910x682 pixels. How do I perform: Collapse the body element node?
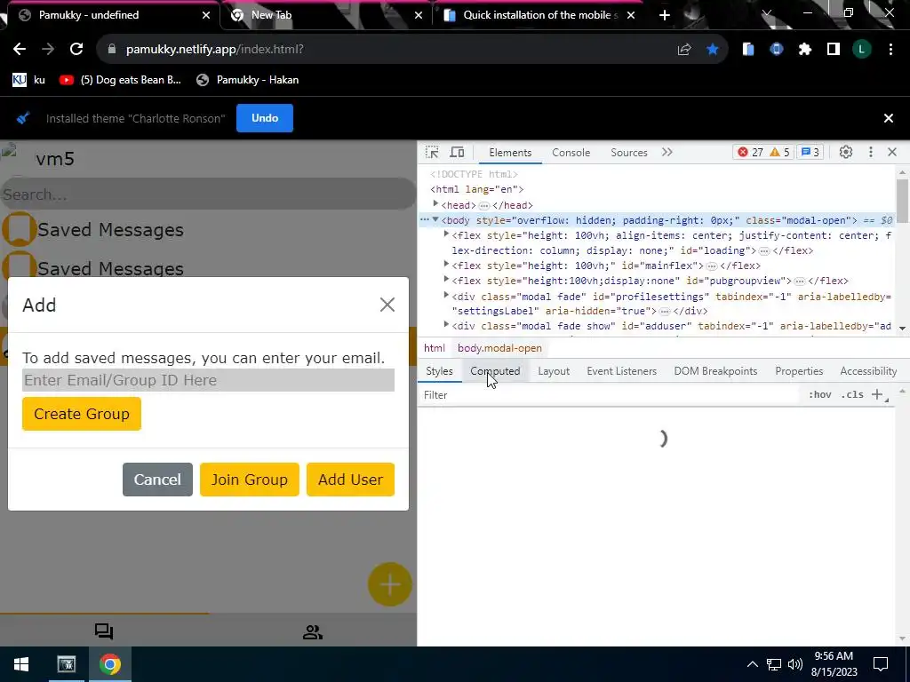click(x=435, y=220)
